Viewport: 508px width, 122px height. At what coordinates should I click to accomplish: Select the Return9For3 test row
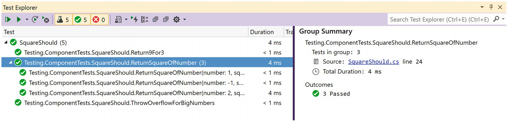point(94,53)
